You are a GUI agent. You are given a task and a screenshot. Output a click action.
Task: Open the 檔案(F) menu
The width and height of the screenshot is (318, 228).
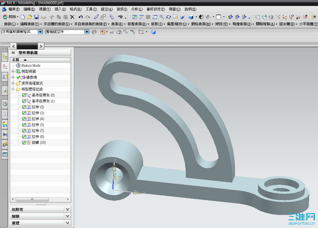click(x=14, y=9)
